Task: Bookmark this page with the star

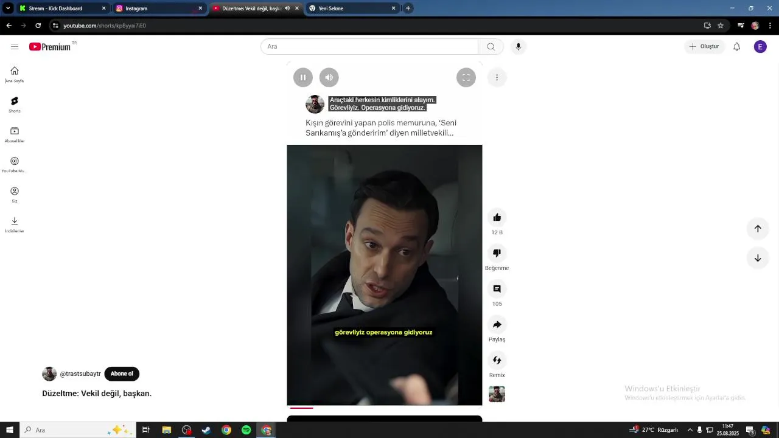Action: tap(721, 26)
